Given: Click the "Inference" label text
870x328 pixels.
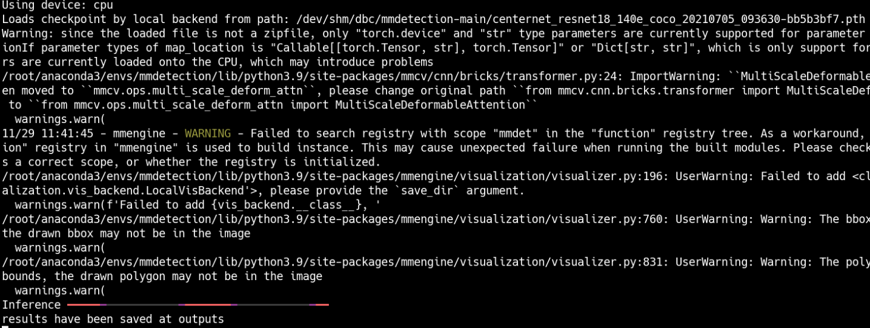Looking at the screenshot, I should tap(32, 304).
